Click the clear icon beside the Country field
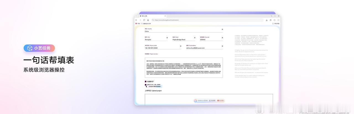The width and height of the screenshot is (354, 114). click(x=222, y=29)
